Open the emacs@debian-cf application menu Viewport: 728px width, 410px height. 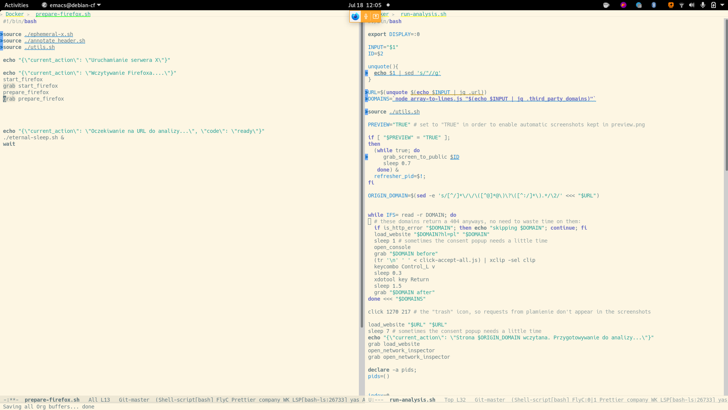point(71,5)
